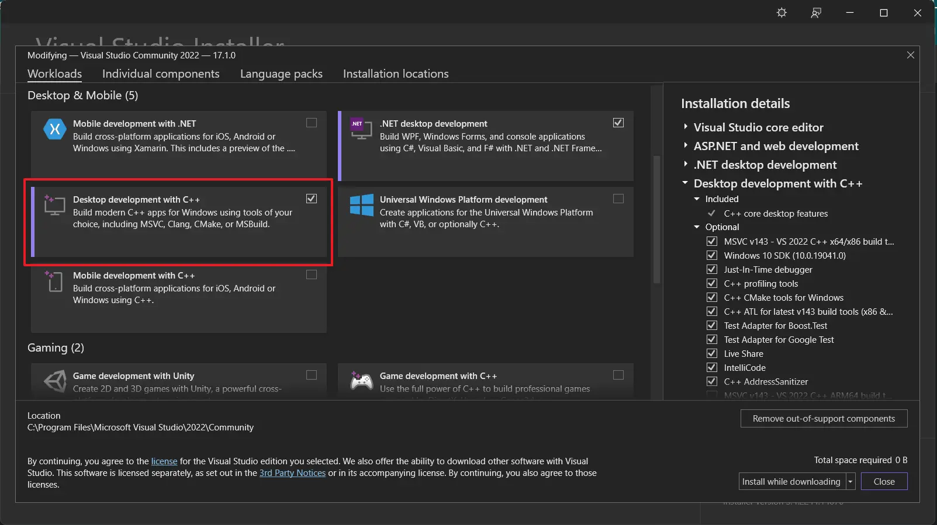Click the Xamarin icon for Mobile development with .NET
Screen dimensions: 937x525
click(55, 129)
